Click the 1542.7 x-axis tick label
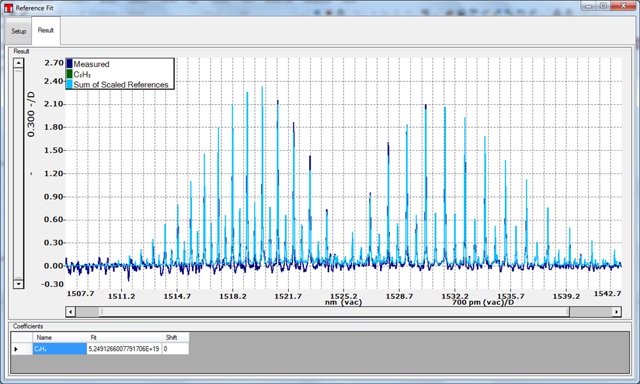This screenshot has height=384, width=640. (607, 293)
